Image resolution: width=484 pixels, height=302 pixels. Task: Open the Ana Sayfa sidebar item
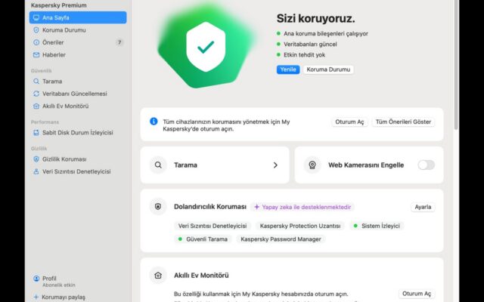(x=78, y=17)
